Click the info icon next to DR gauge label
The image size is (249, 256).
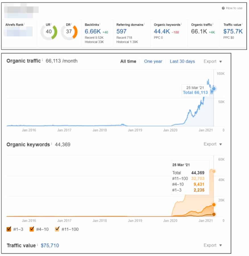(71, 24)
